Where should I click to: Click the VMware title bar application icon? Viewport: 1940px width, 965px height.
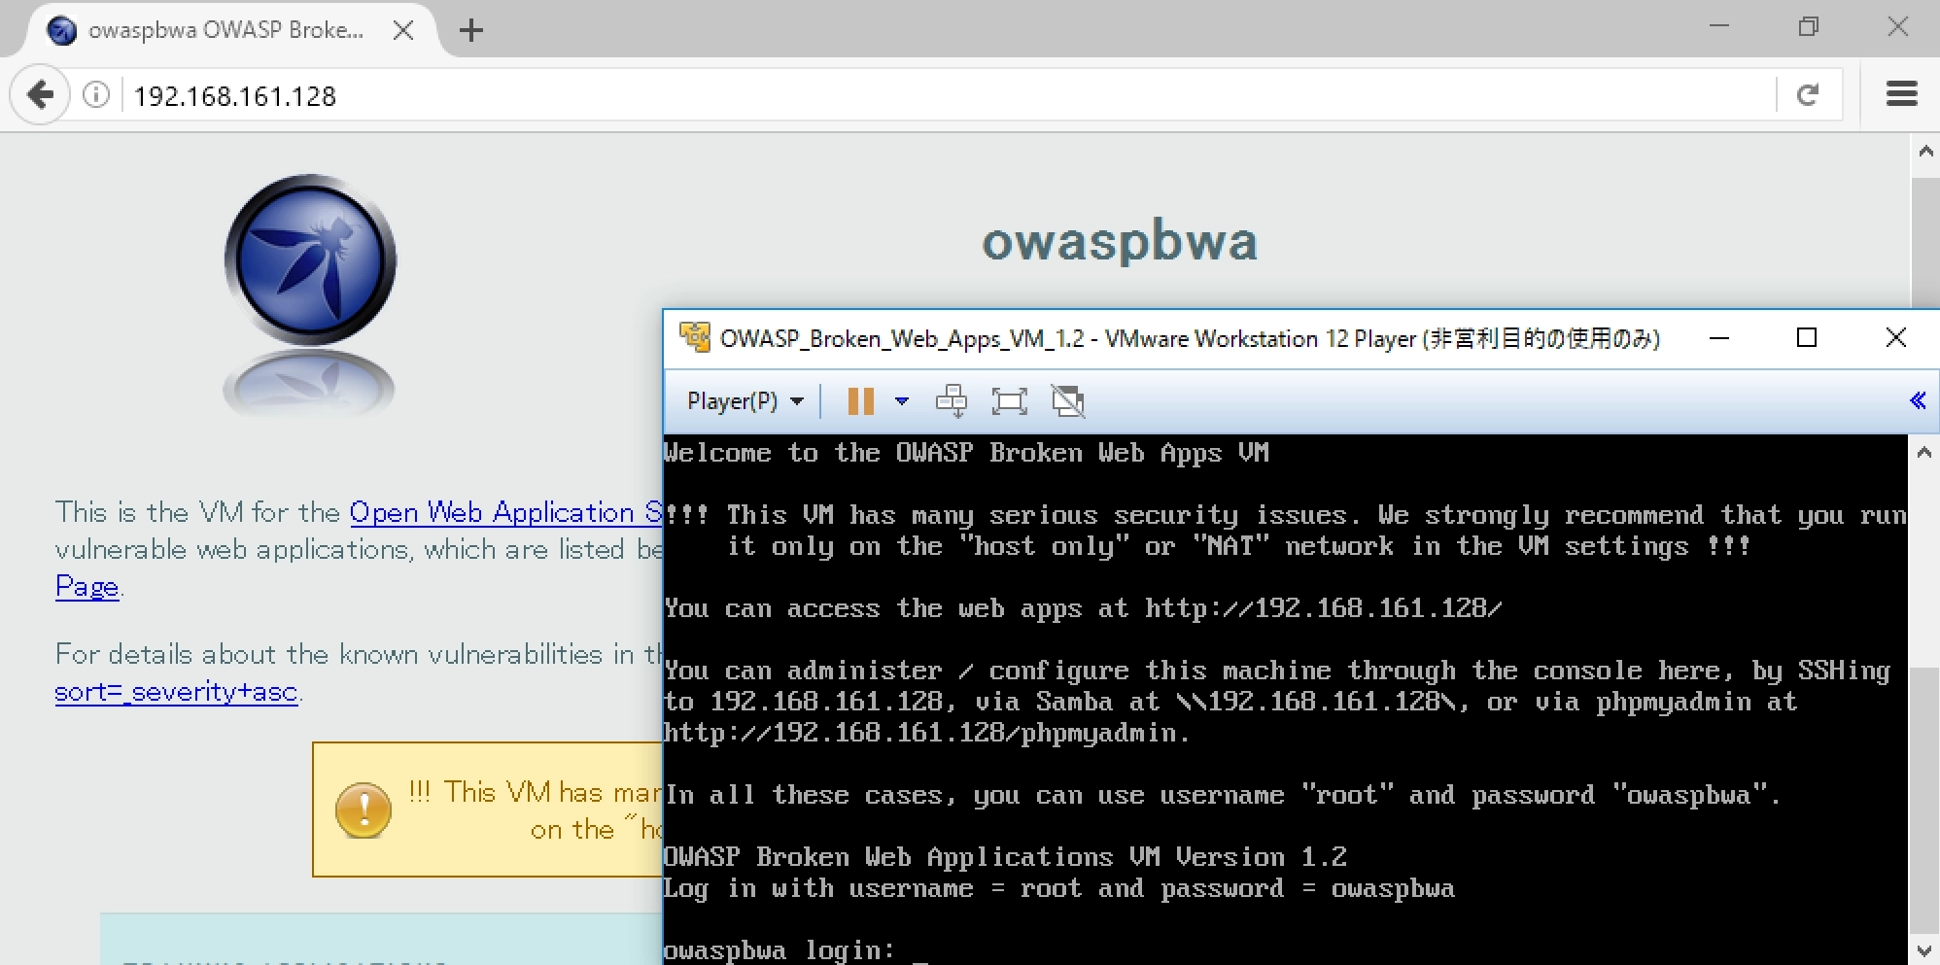[694, 337]
